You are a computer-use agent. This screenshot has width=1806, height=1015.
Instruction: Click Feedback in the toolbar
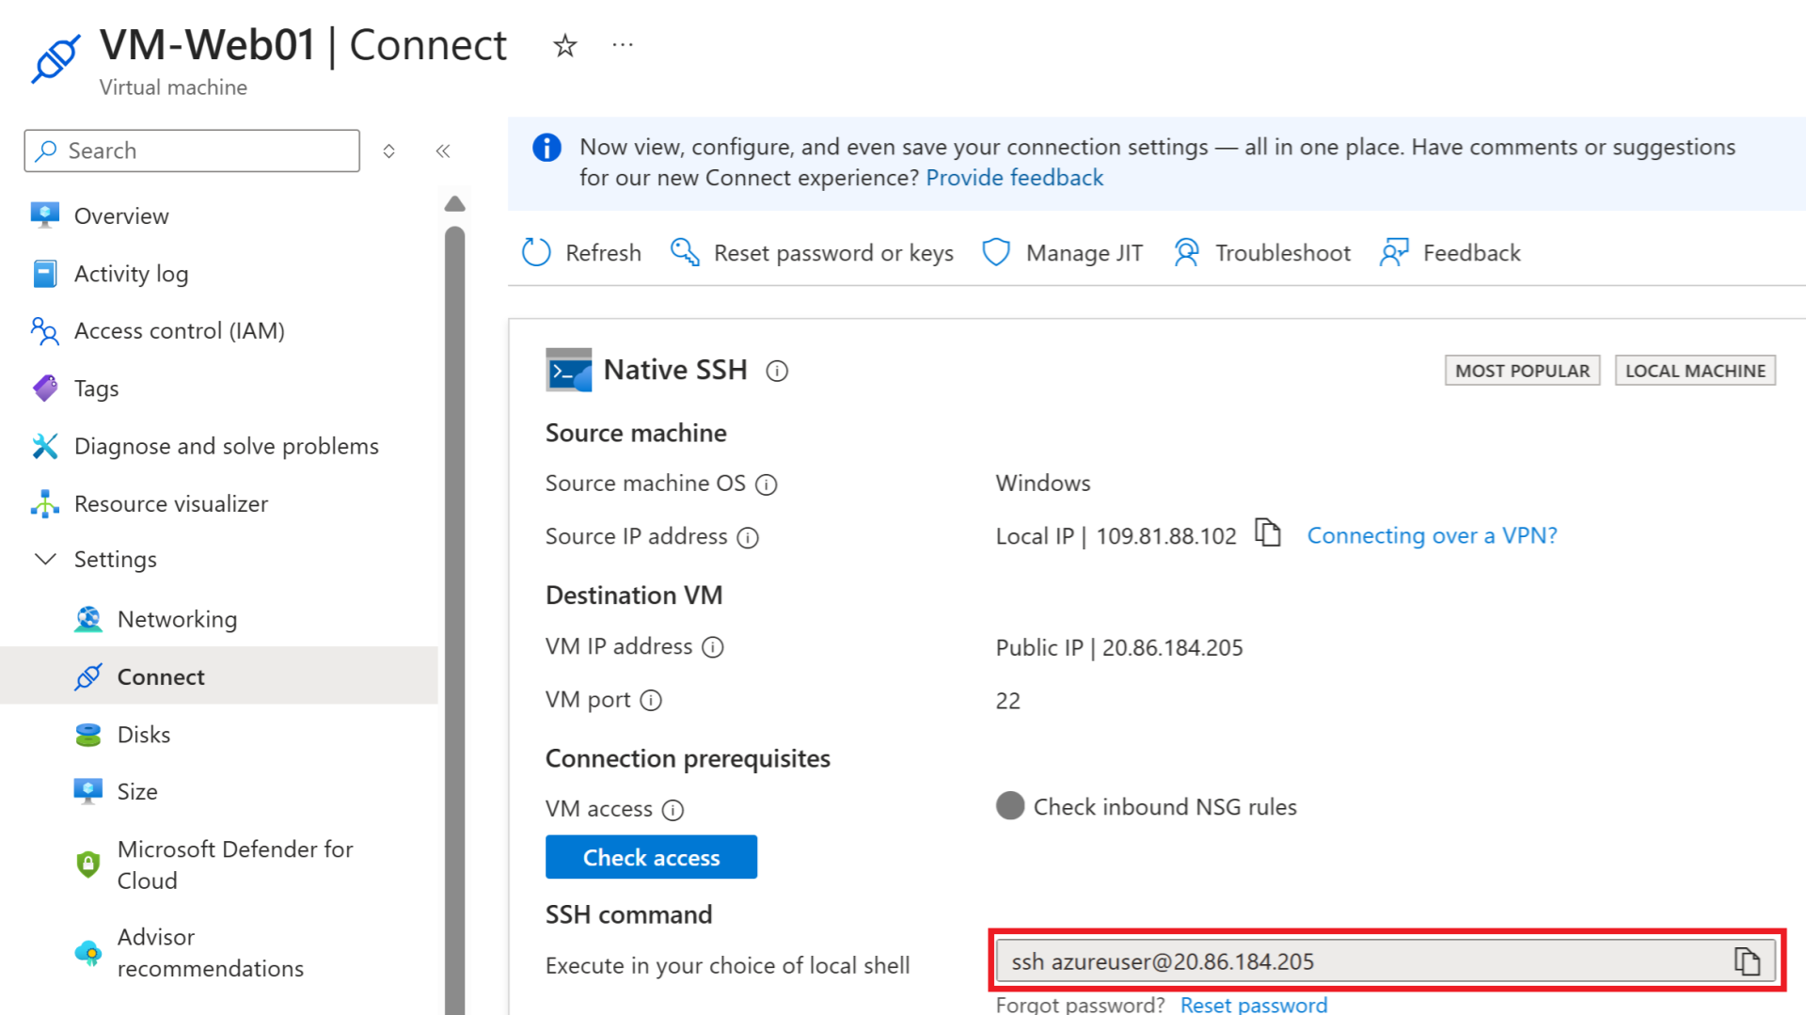coord(1450,252)
